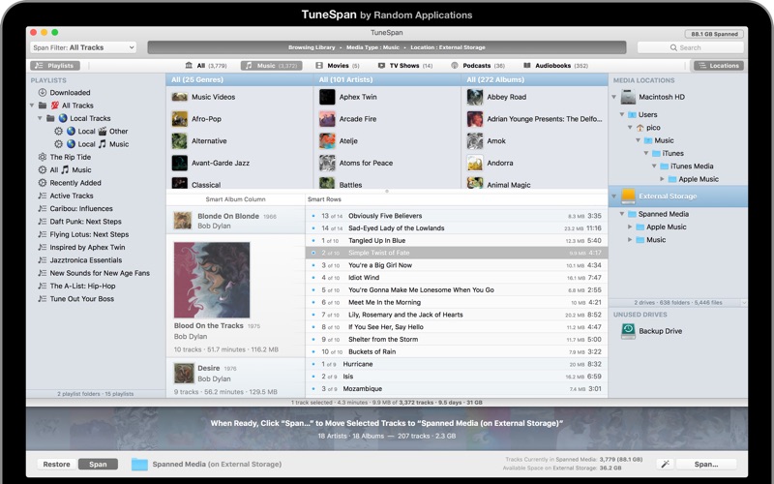Image resolution: width=774 pixels, height=484 pixels.
Task: Toggle the Playlists sidebar button
Action: tap(55, 66)
